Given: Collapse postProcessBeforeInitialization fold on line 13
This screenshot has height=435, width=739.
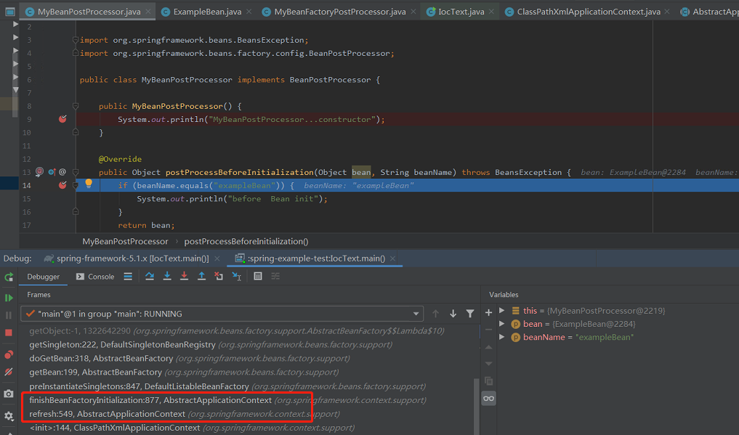Looking at the screenshot, I should pos(76,172).
